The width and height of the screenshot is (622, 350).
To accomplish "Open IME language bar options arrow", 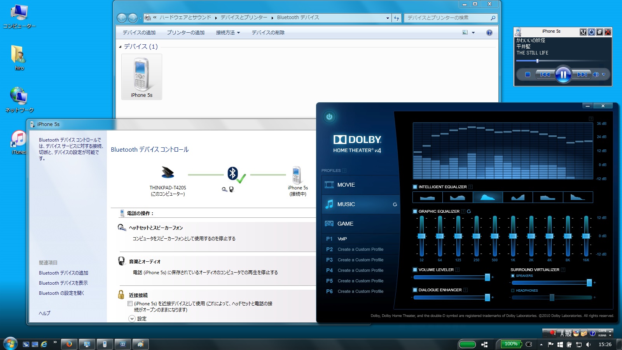I will (610, 335).
